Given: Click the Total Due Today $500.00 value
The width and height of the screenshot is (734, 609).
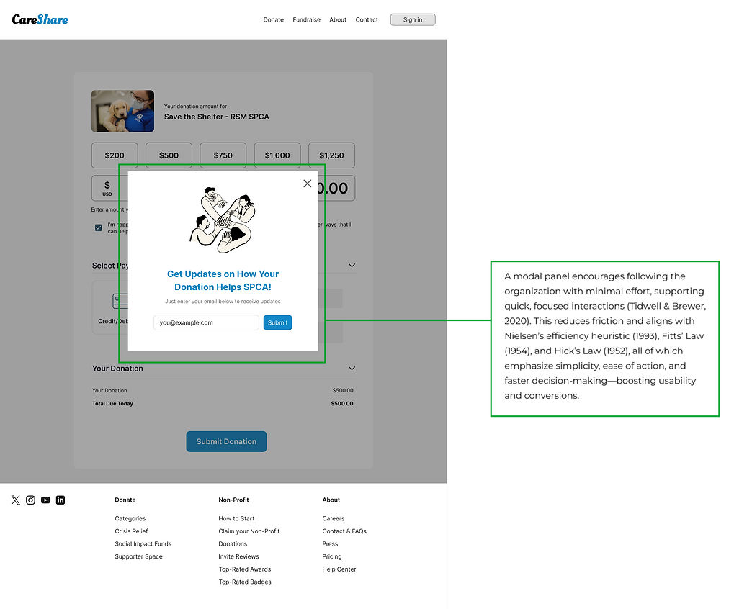Looking at the screenshot, I should point(342,403).
